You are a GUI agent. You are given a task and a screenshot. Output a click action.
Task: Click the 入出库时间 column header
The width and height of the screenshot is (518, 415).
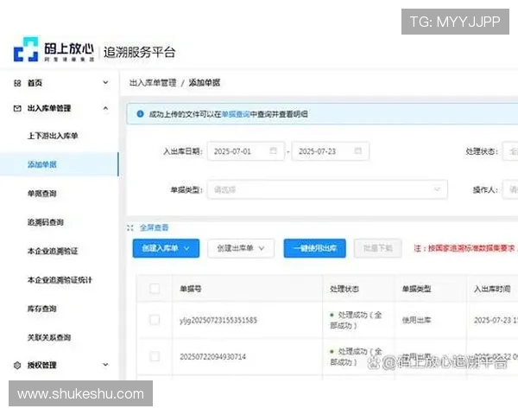(492, 289)
